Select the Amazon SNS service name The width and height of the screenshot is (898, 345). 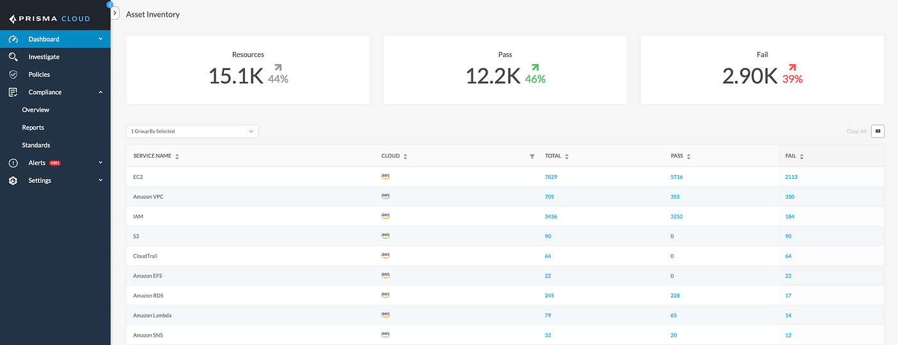pos(148,335)
